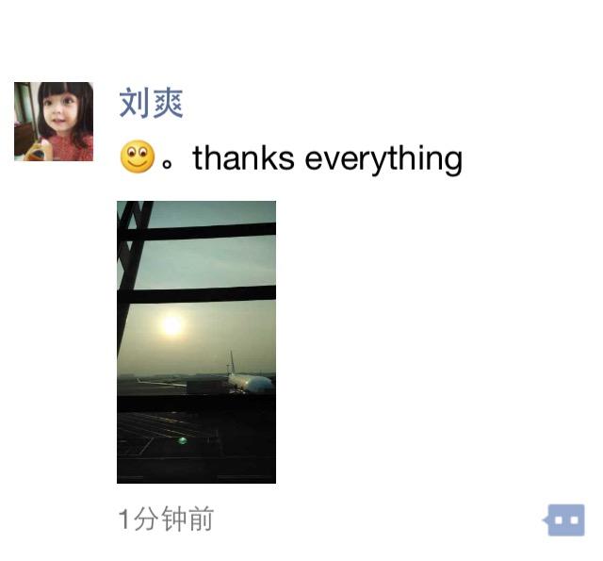The width and height of the screenshot is (603, 561).
Task: Open the username link 刘爽
Action: [x=151, y=103]
